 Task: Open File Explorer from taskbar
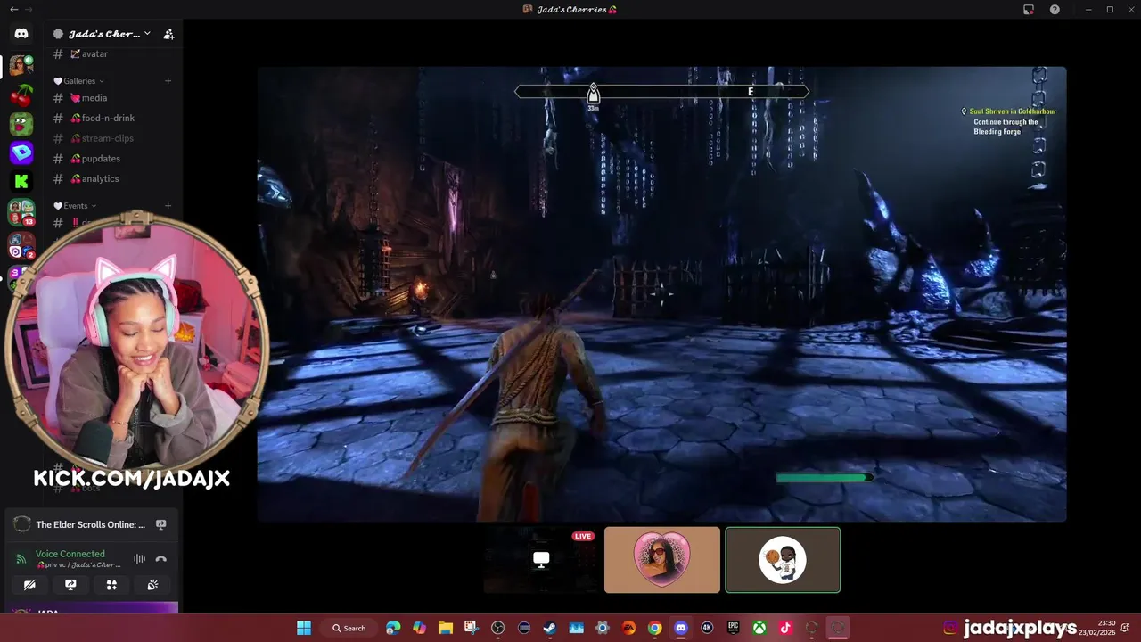[445, 628]
